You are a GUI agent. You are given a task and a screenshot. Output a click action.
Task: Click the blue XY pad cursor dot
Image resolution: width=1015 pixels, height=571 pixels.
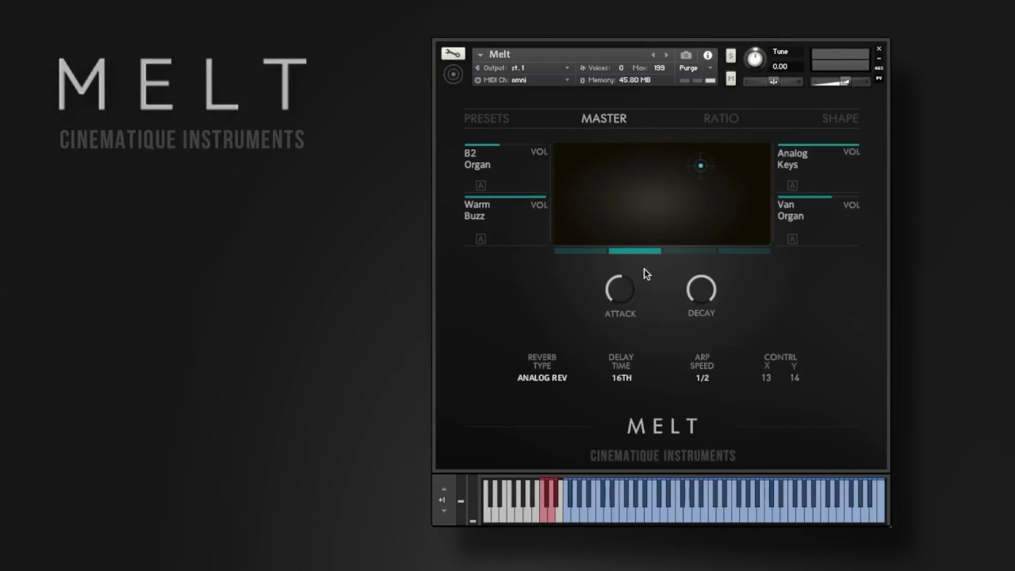[700, 166]
